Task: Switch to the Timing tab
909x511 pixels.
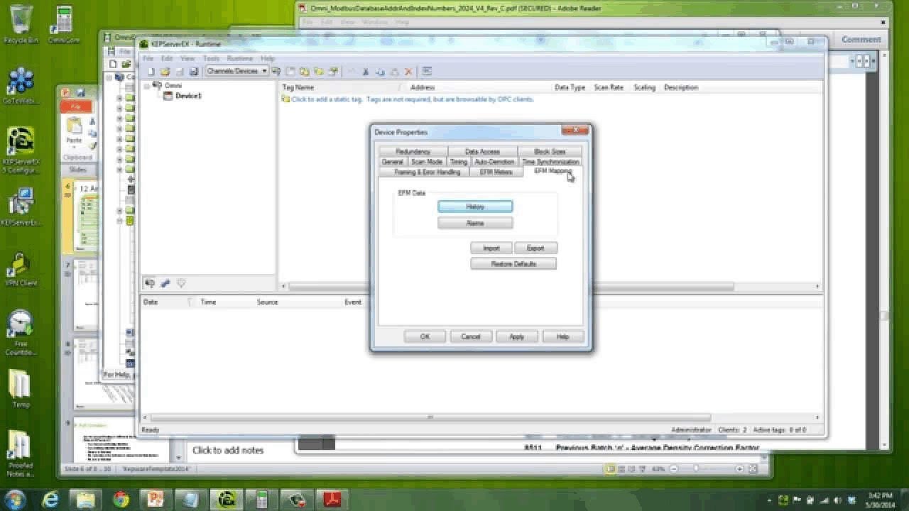Action: (x=459, y=162)
